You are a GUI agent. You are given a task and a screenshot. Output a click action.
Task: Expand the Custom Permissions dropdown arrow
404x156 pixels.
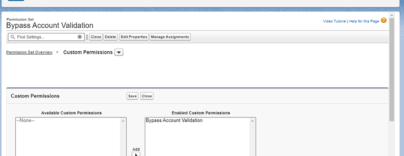tap(119, 52)
